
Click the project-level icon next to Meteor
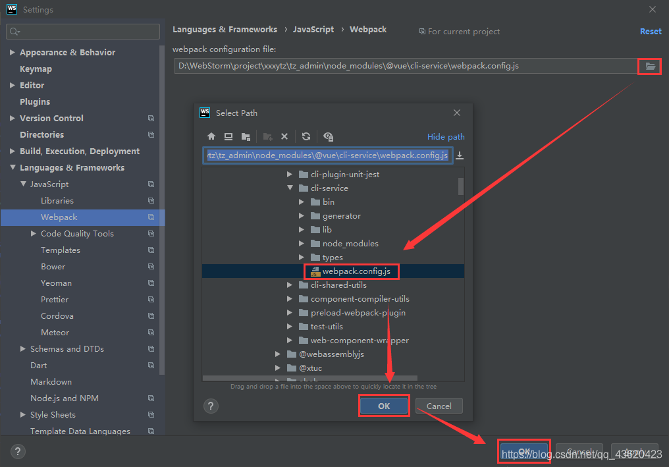click(x=151, y=332)
